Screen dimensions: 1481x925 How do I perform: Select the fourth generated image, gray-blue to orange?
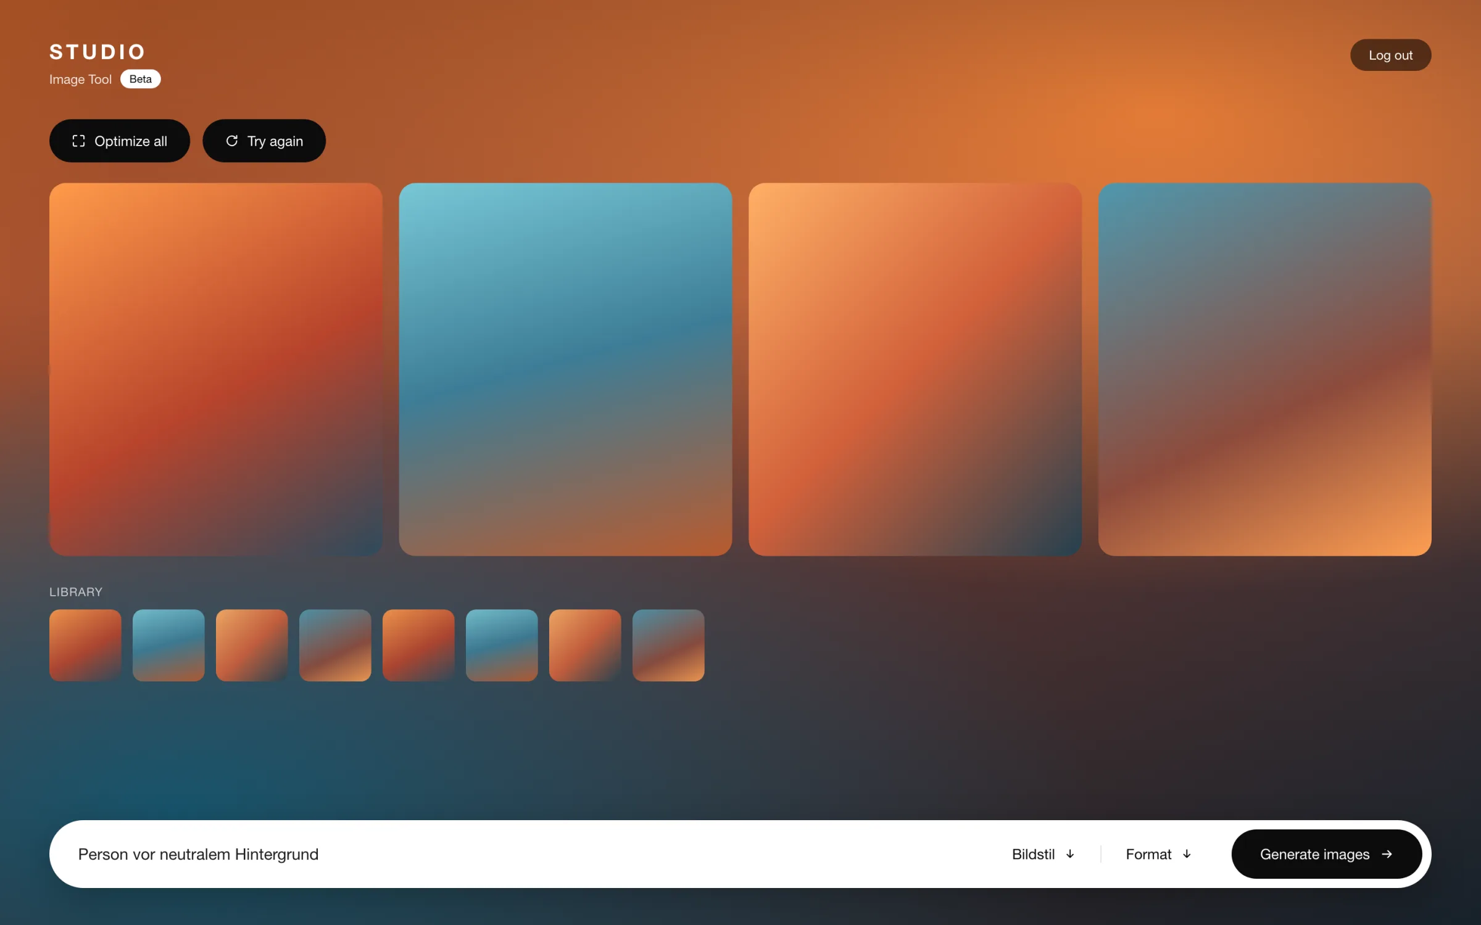(1265, 369)
